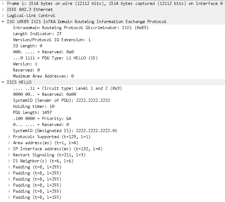Image resolution: width=225 pixels, height=202 pixels.
Task: Expand the Protocols Supported TLV
Action: pos(9,137)
